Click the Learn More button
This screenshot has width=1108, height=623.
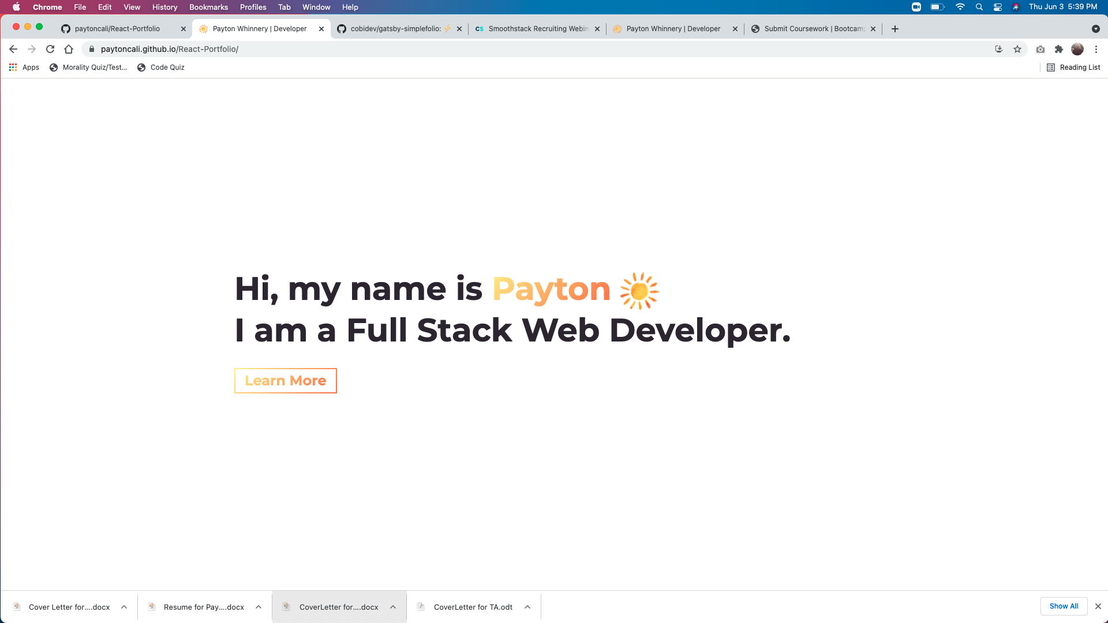(x=285, y=381)
